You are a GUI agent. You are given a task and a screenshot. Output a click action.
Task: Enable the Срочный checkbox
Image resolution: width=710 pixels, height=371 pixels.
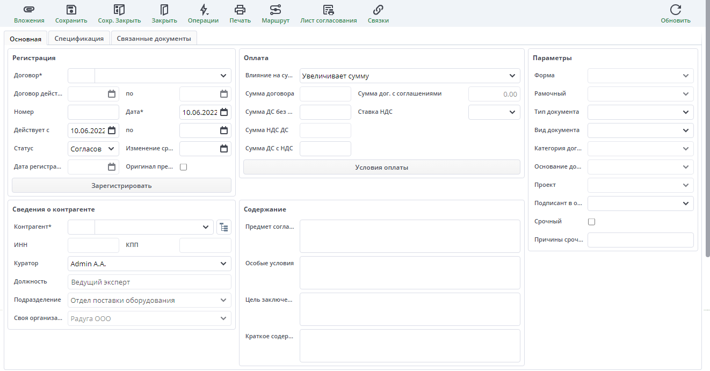(x=592, y=222)
